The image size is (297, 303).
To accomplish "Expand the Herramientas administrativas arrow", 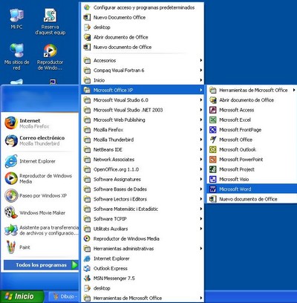I will pyautogui.click(x=201, y=249).
